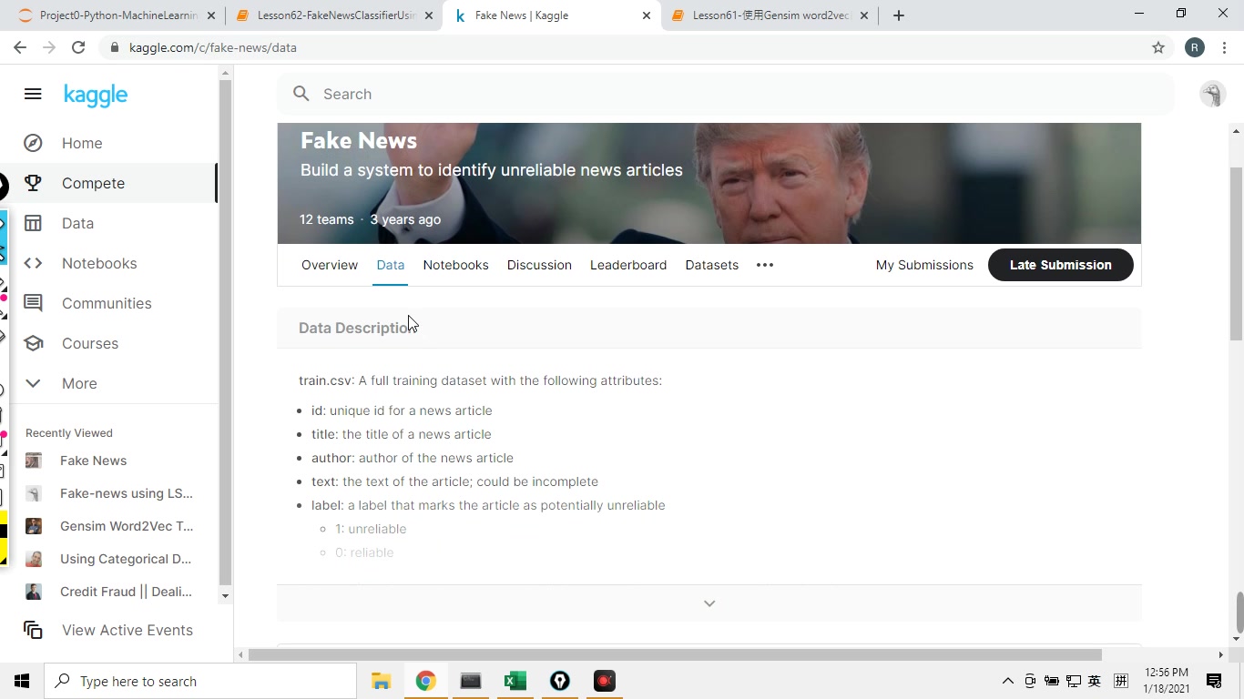Bookmark this page with the star
This screenshot has height=699, width=1244.
point(1158,47)
